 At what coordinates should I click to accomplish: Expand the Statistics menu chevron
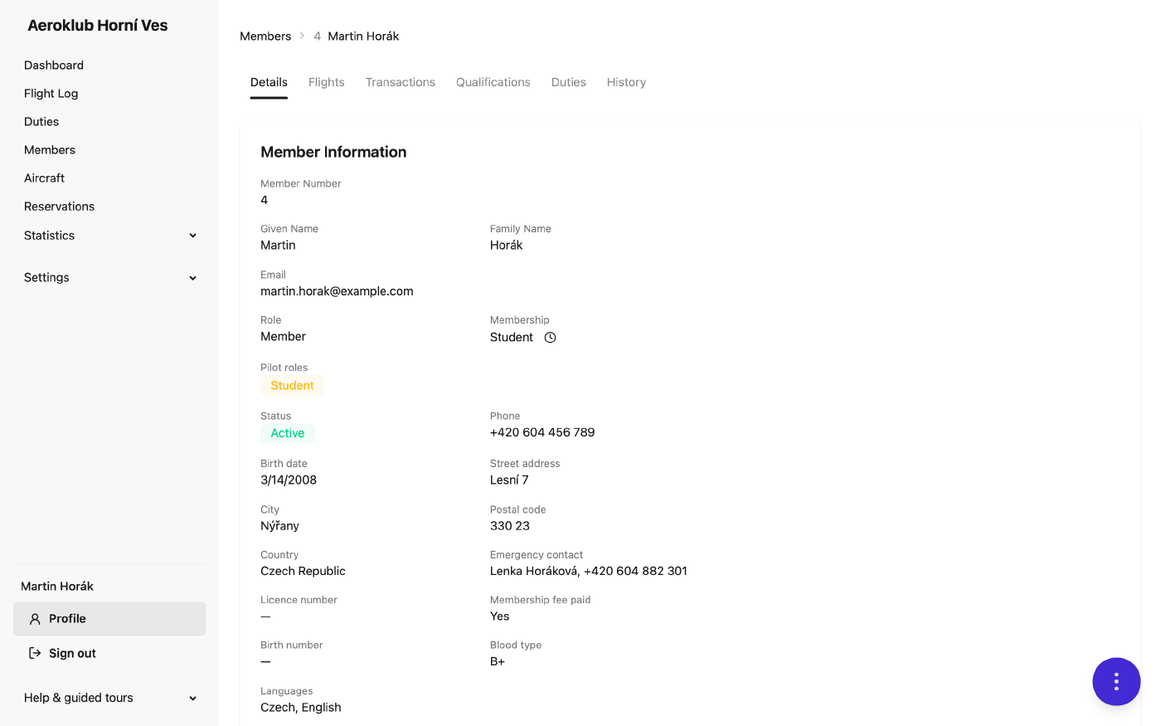(x=193, y=236)
